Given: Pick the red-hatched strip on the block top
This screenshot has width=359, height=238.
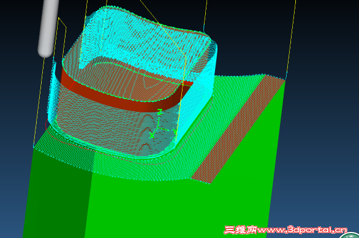Looking at the screenshot, I should [x=238, y=129].
